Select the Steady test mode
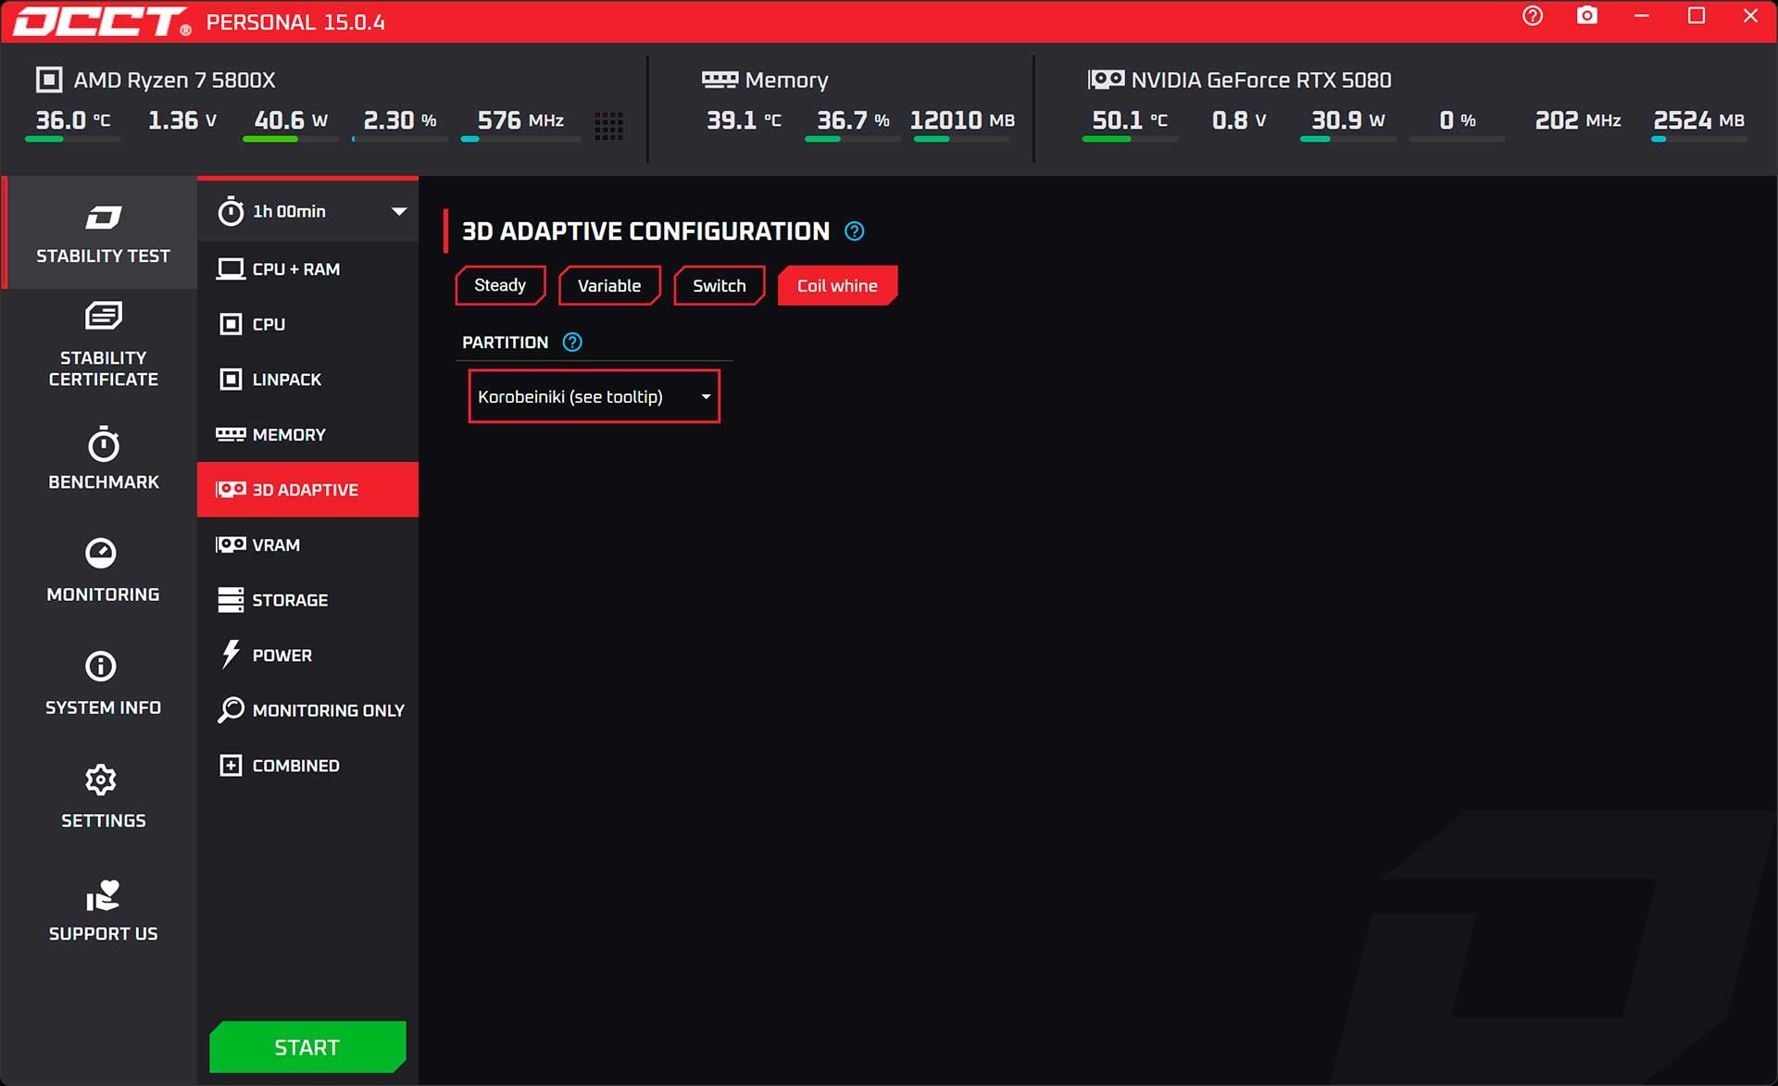The image size is (1778, 1086). tap(500, 285)
